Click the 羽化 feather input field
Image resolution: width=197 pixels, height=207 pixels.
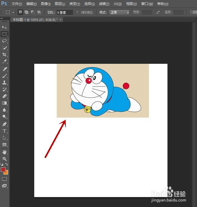point(65,13)
